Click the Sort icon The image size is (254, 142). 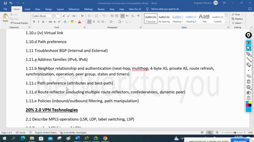(x=133, y=16)
